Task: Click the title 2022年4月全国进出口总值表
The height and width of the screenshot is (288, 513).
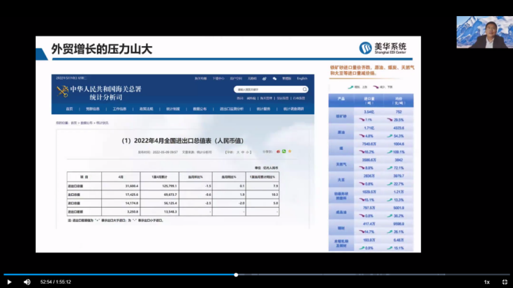Action: 183,141
